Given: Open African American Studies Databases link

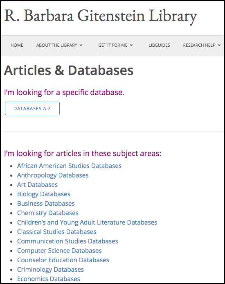Looking at the screenshot, I should coord(69,166).
